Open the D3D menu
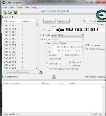 [x=27, y=8]
